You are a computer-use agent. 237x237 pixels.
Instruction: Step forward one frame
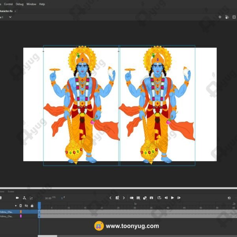point(179,198)
